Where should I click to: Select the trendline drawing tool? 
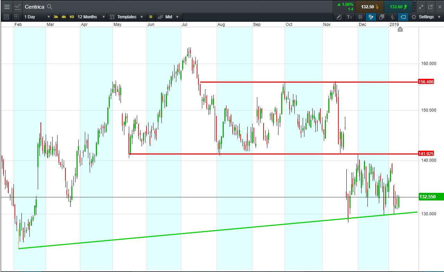pyautogui.click(x=339, y=17)
